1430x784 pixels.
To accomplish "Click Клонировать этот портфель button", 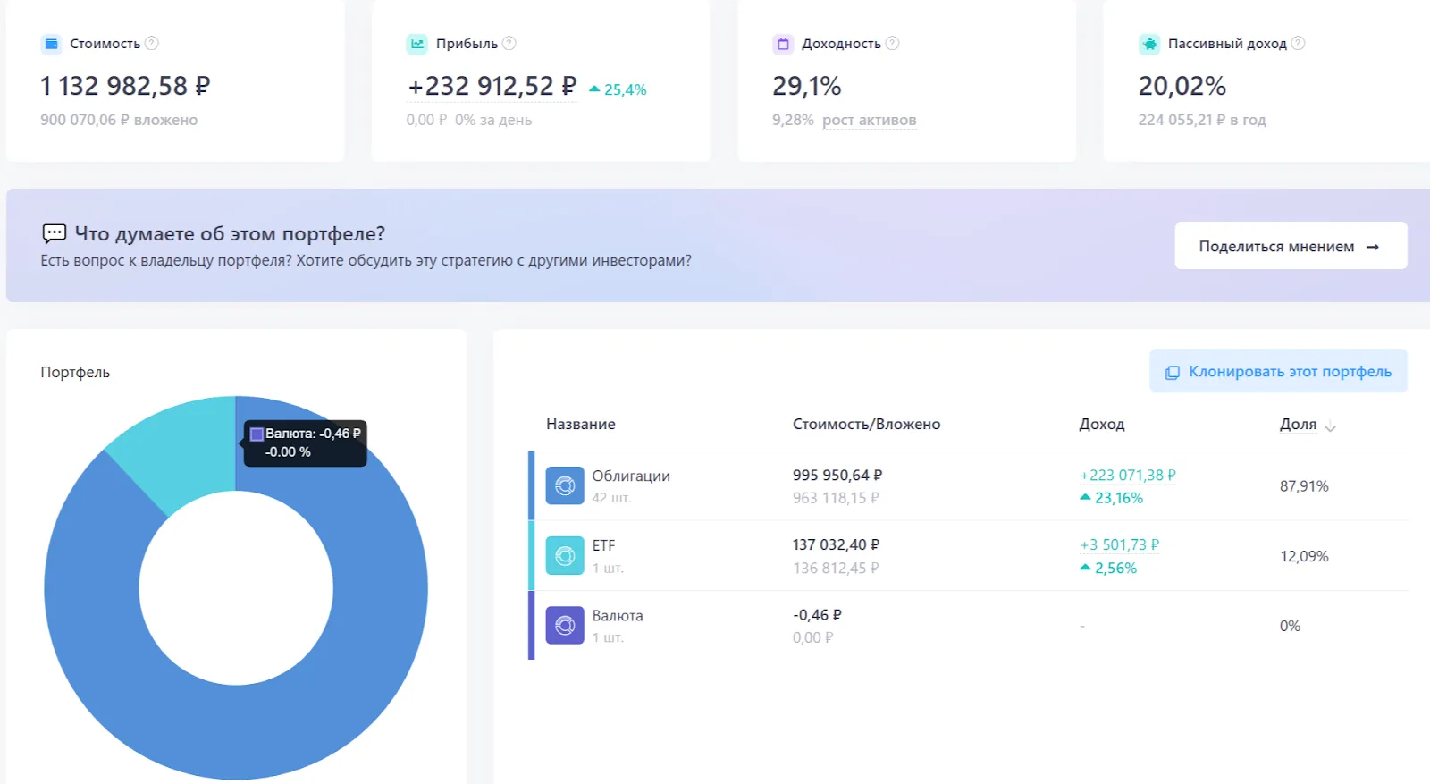I will [x=1278, y=371].
